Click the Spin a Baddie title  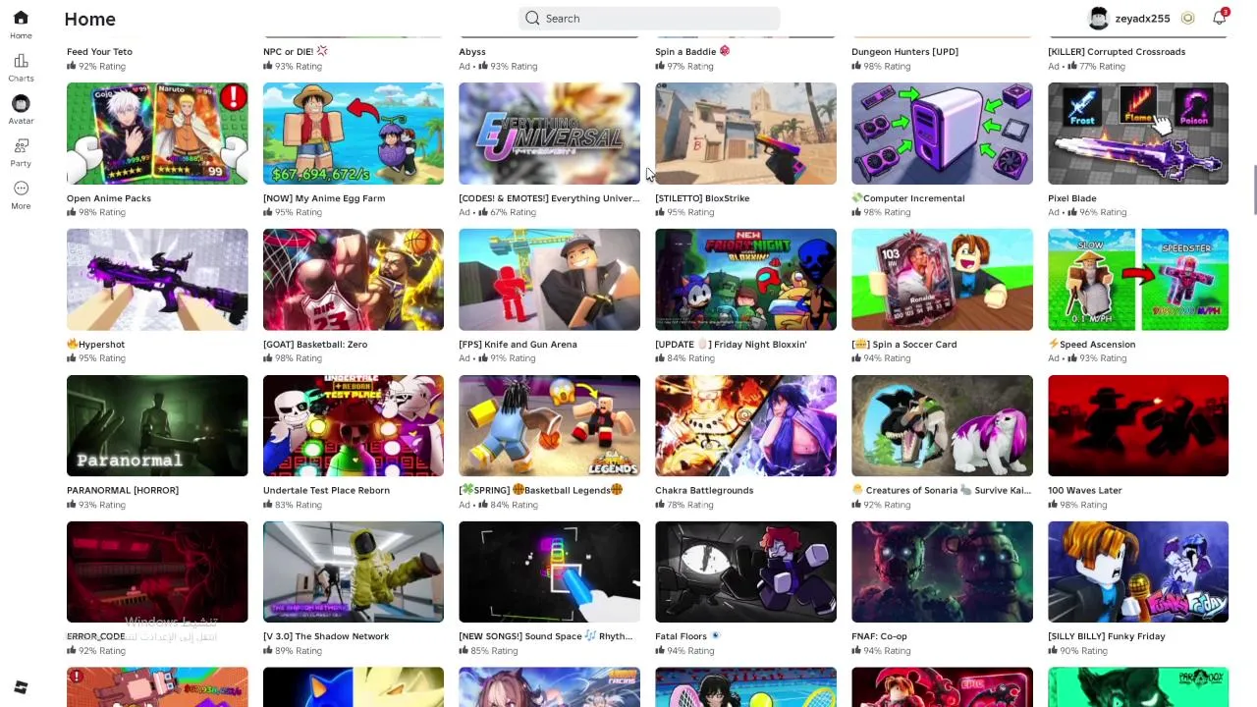point(692,52)
